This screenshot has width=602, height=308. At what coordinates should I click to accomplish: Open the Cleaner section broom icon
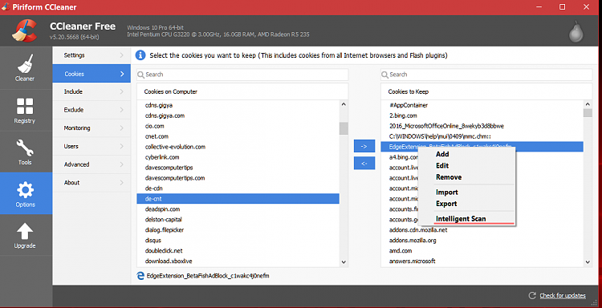click(26, 63)
